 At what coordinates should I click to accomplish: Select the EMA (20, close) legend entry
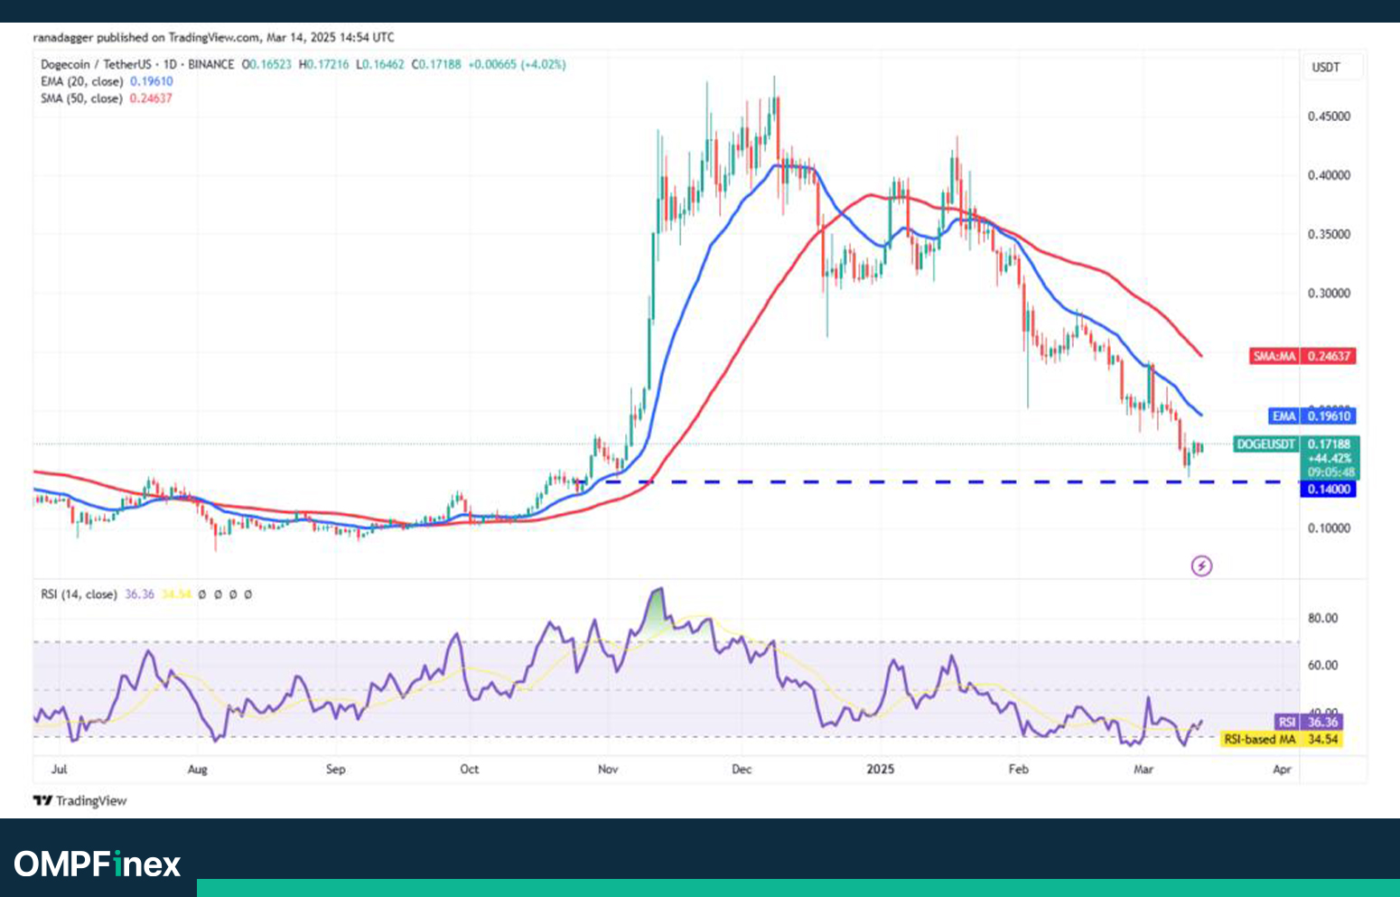107,81
